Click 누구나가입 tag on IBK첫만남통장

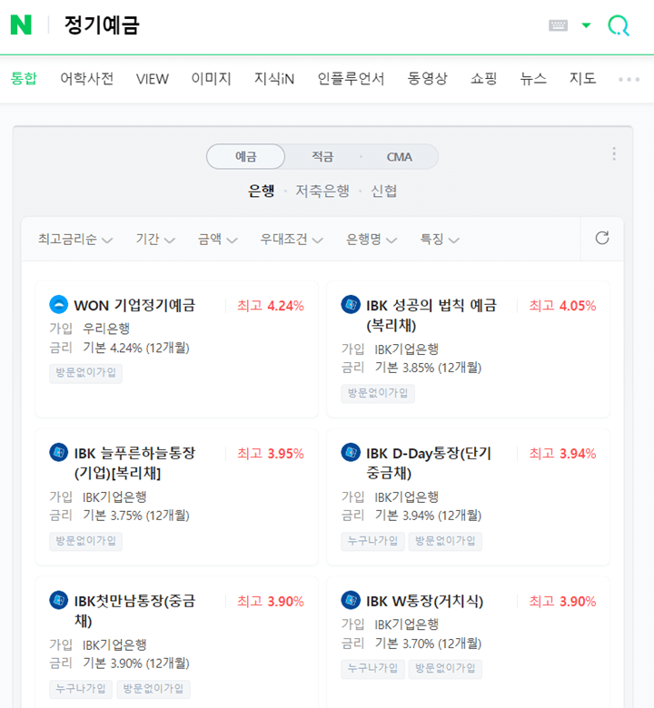81,689
